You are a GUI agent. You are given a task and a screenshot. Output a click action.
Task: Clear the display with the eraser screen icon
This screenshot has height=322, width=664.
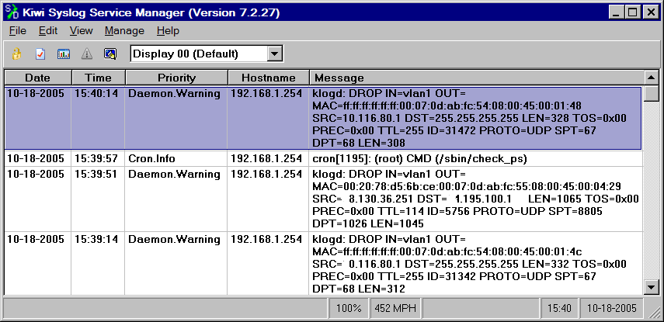pos(110,54)
